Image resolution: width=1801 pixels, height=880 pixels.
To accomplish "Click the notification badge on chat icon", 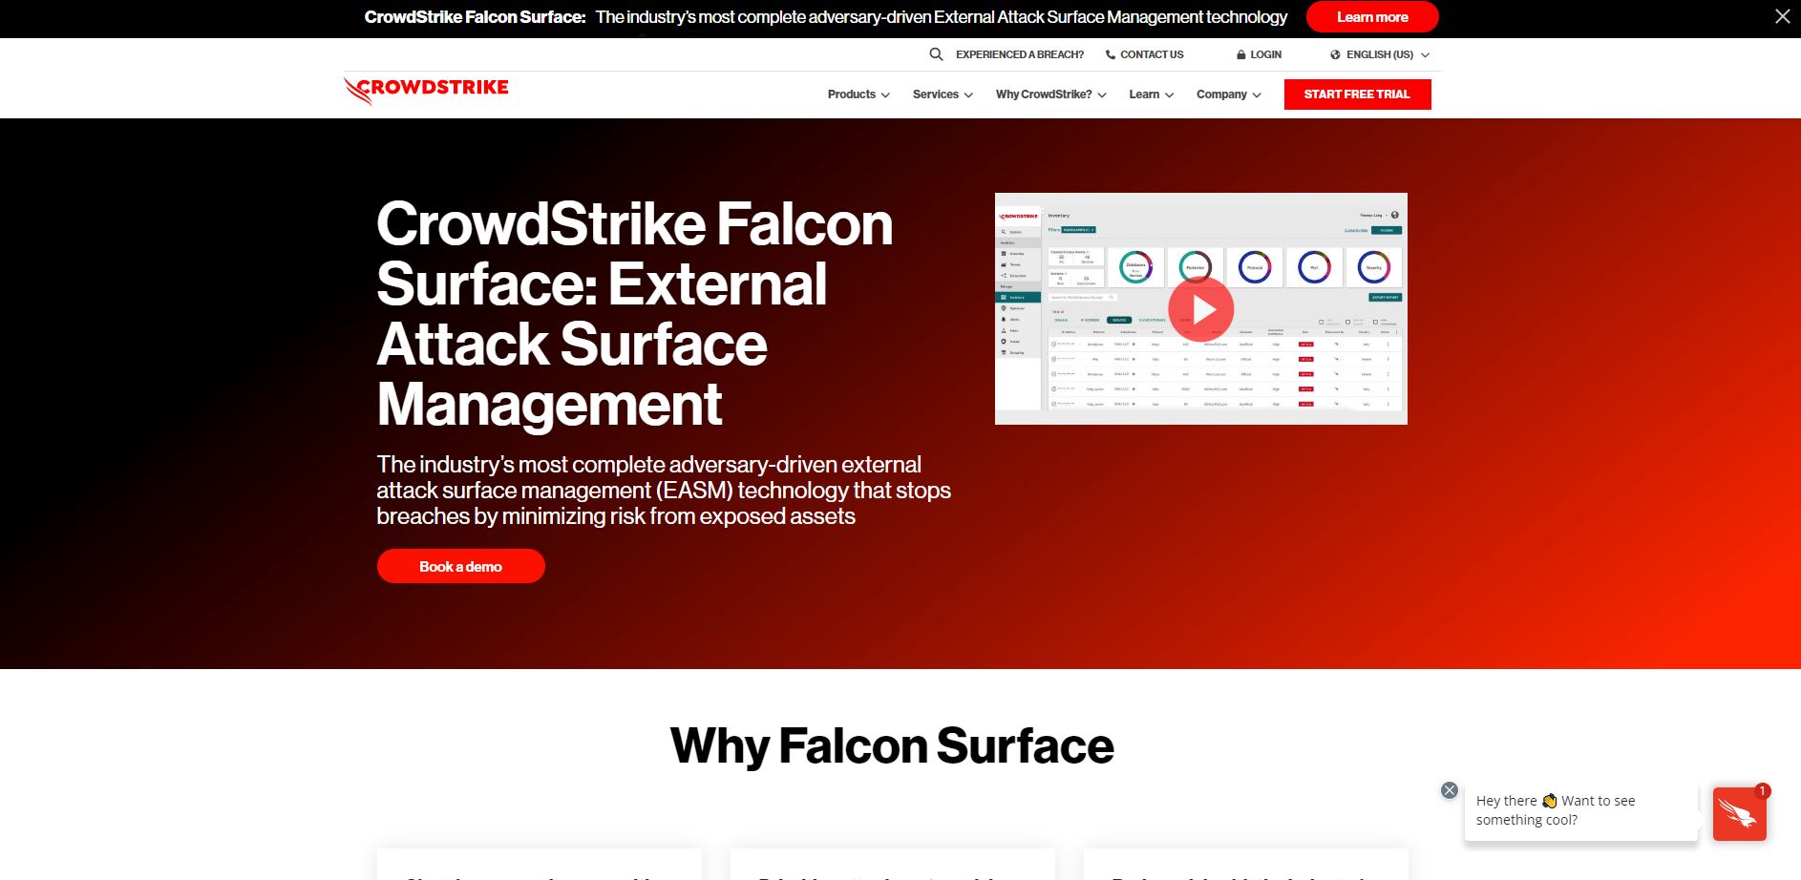I will 1763,790.
